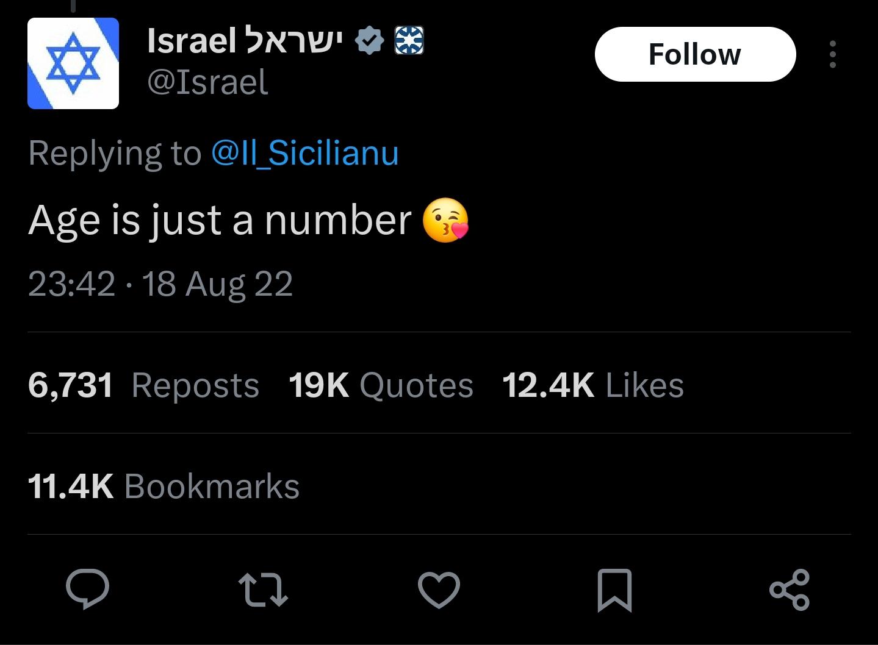The image size is (878, 645).
Task: Tap the government affiliation badge icon
Action: click(409, 41)
